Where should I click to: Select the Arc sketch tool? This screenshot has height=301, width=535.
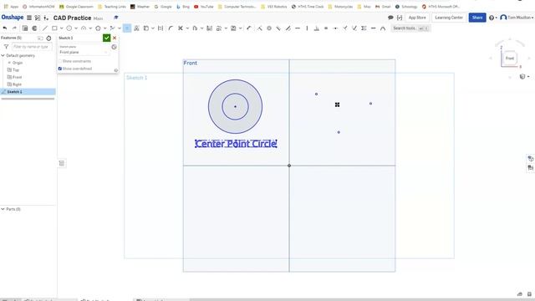click(84, 28)
